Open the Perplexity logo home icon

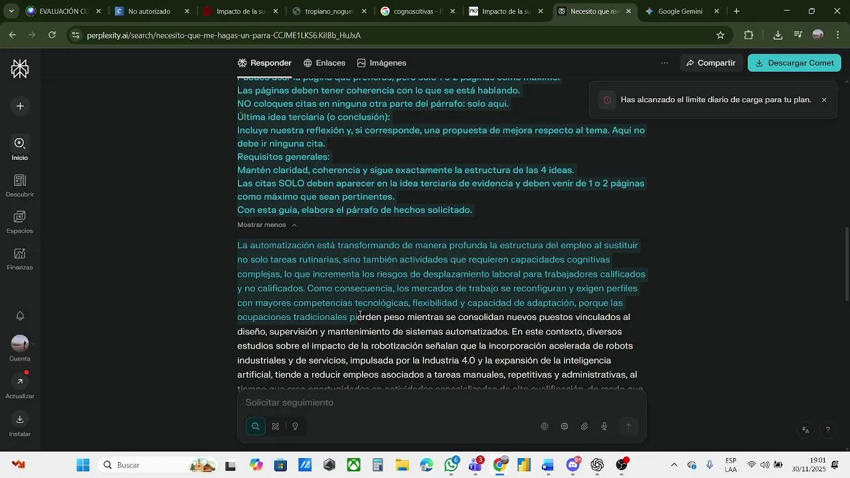(20, 68)
